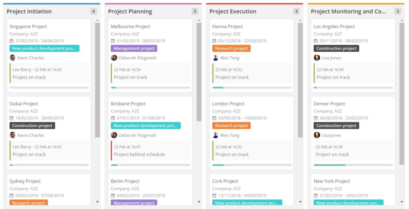Click Project Planning count badge
Image resolution: width=409 pixels, height=209 pixels.
[x=195, y=12]
